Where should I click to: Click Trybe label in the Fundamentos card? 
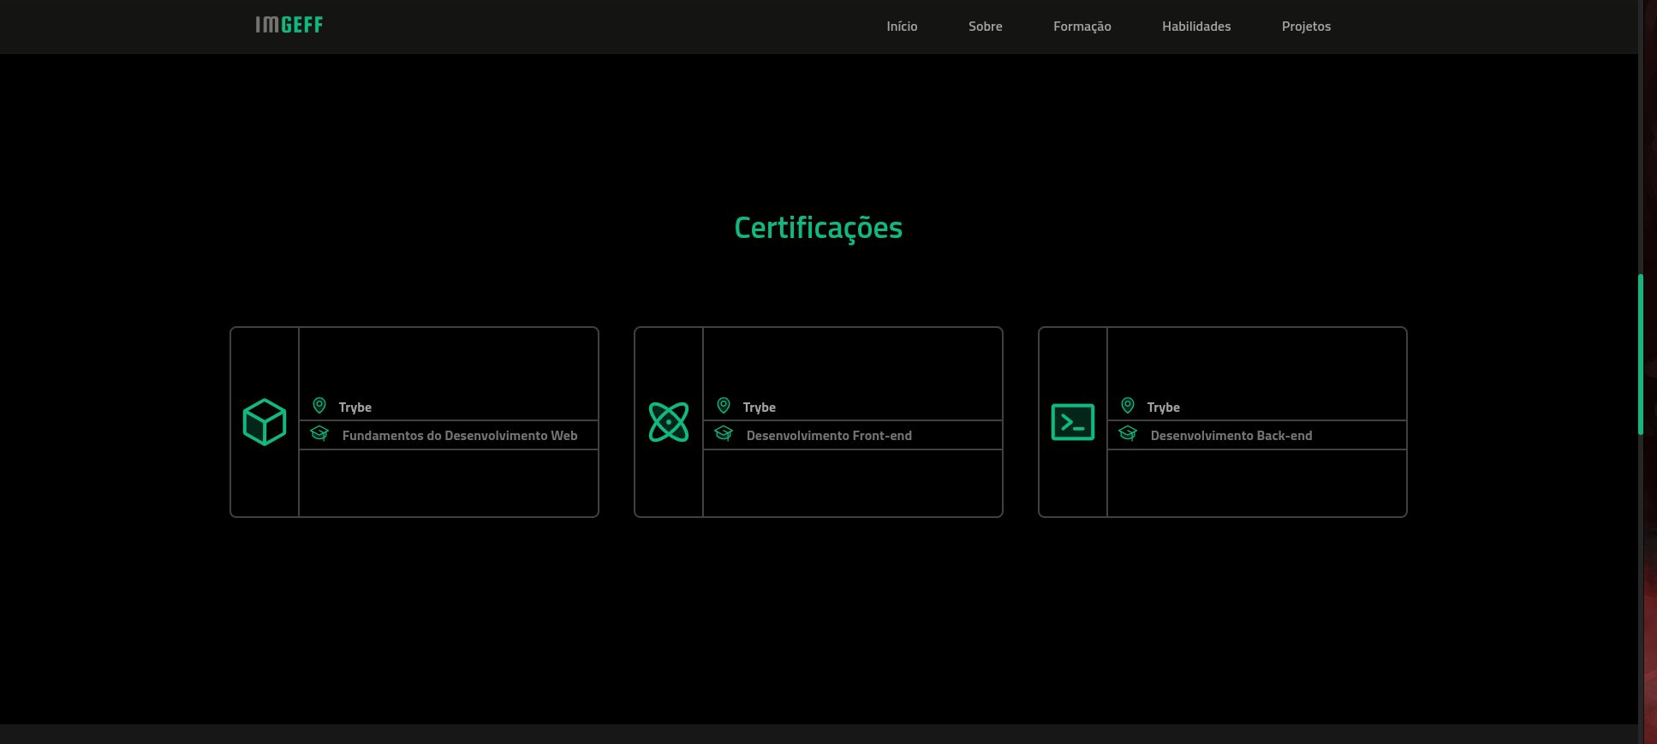click(355, 408)
